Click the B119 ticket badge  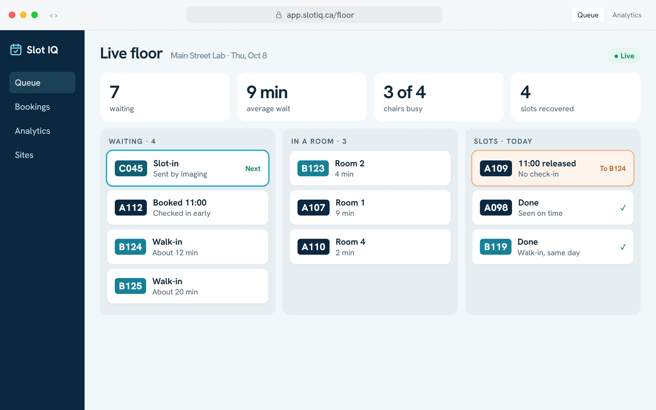pyautogui.click(x=495, y=247)
